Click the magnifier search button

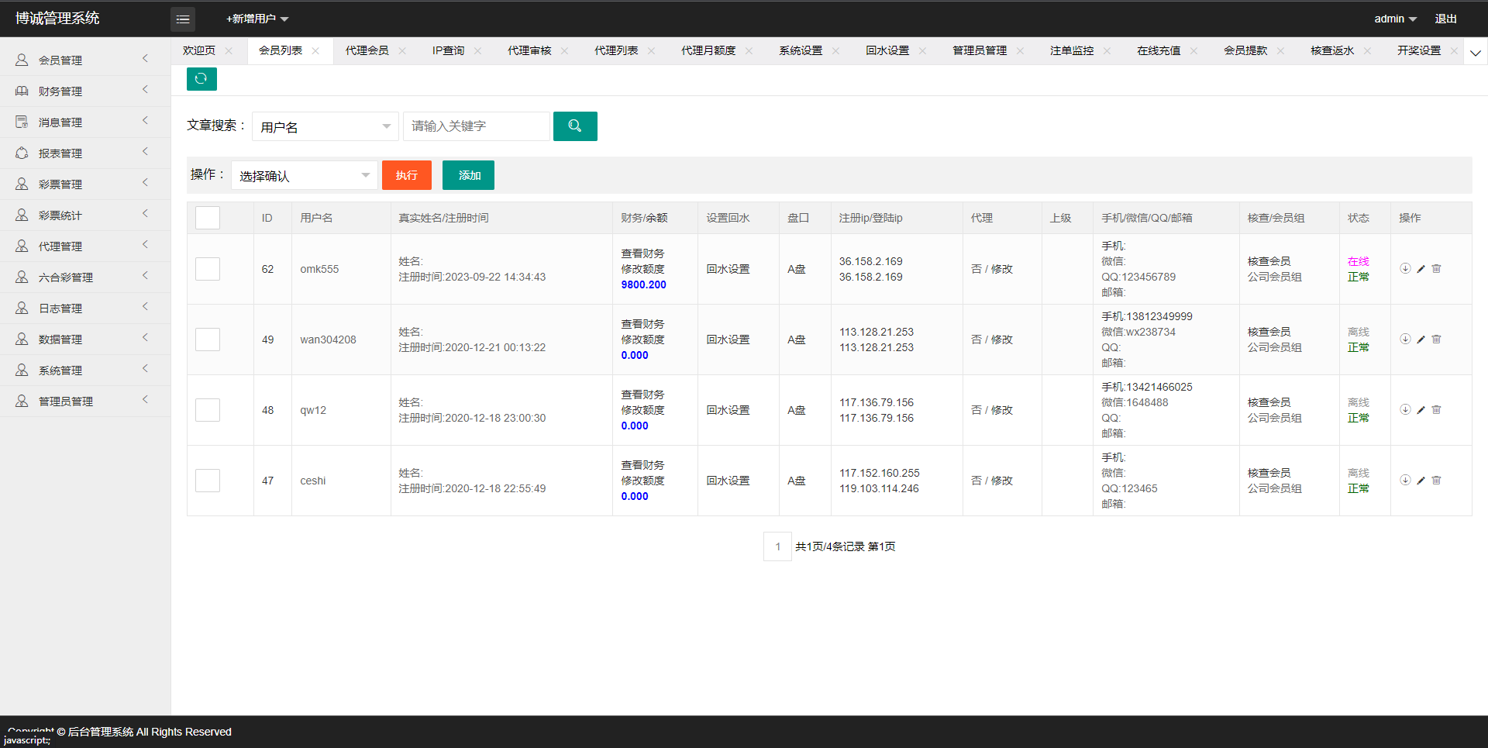click(x=575, y=126)
